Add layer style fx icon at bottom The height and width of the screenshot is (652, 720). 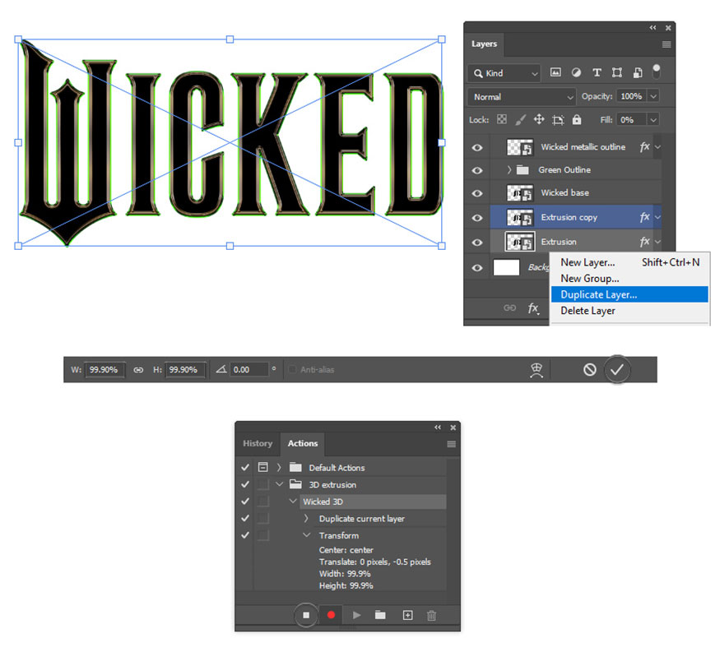tap(533, 308)
